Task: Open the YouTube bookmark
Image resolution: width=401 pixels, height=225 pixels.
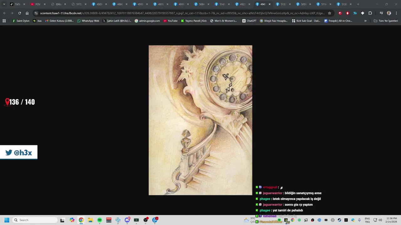Action: (x=170, y=21)
